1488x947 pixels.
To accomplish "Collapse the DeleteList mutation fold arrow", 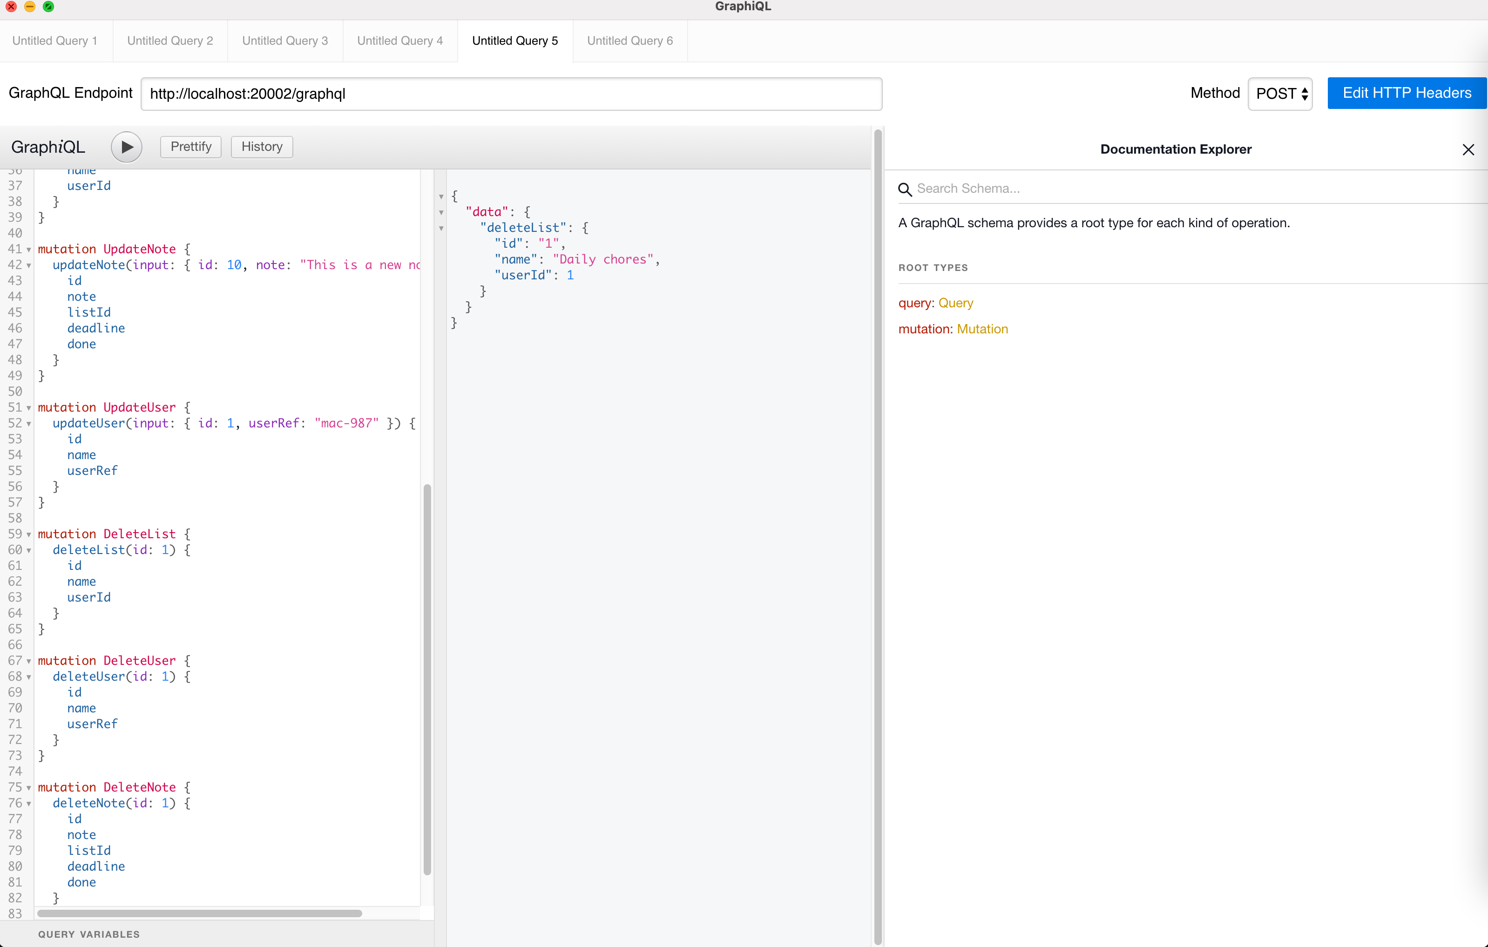I will 28,534.
